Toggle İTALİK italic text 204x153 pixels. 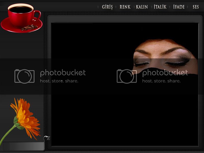coord(160,7)
